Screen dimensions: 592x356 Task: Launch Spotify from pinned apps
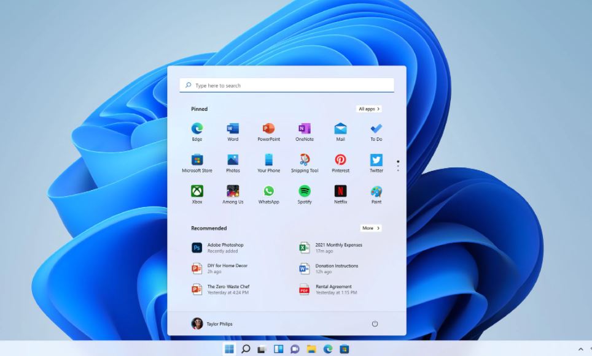point(305,194)
